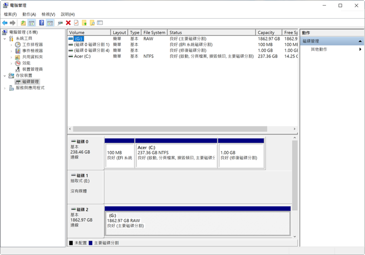Expand the 工作排程器 tree node
365x255 pixels.
pos(11,45)
